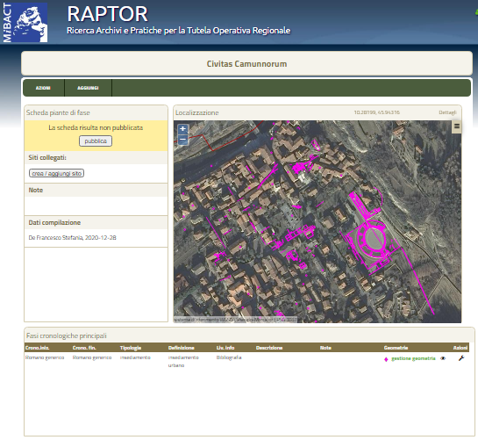Viewport: 478px width, 440px height.
Task: Toggle geometry visibility with the eye icon
Action: point(443,358)
